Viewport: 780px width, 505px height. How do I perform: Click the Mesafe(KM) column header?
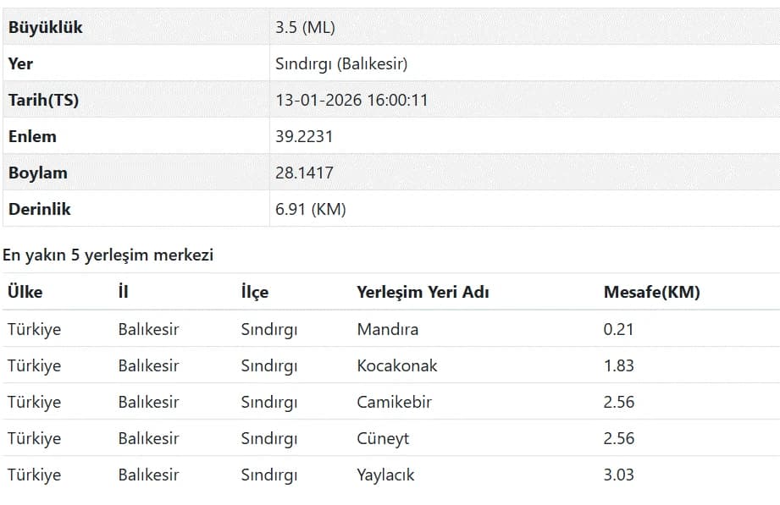pos(651,292)
